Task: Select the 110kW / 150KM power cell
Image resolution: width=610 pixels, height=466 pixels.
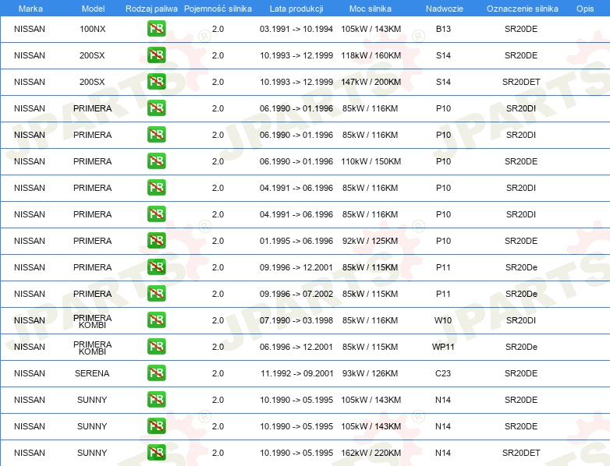Action: click(371, 161)
